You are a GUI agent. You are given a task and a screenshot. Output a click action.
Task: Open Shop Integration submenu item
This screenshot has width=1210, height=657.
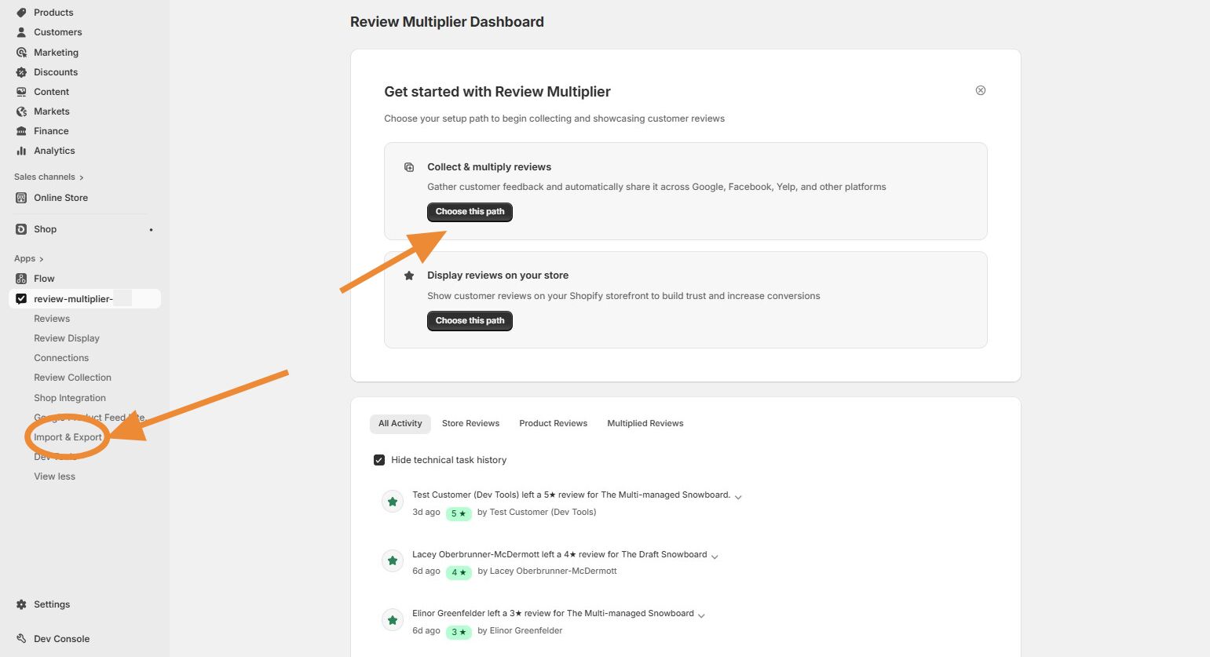point(70,398)
